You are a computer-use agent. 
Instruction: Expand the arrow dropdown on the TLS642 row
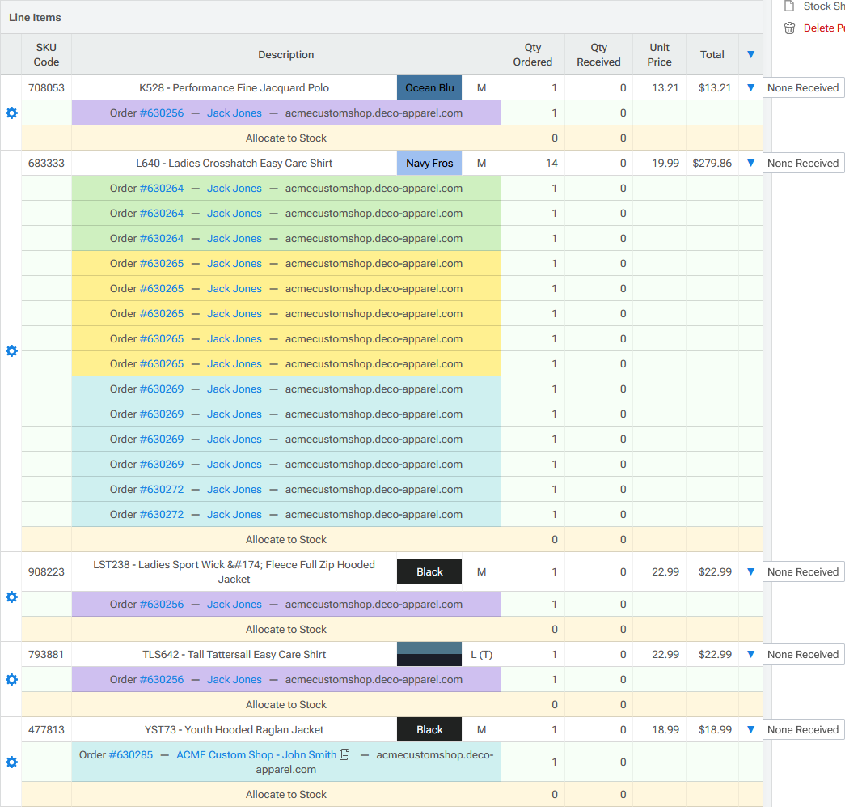(x=750, y=654)
